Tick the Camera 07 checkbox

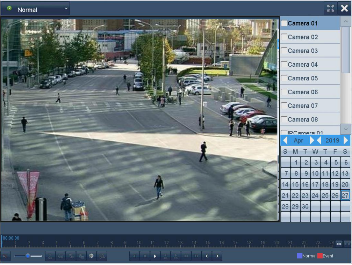click(285, 106)
